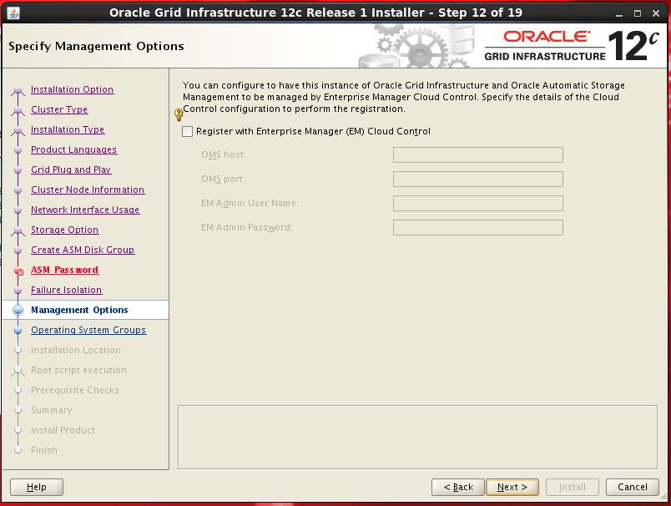This screenshot has width=671, height=506.
Task: Go to Create ASM Disk Group step
Action: click(83, 250)
